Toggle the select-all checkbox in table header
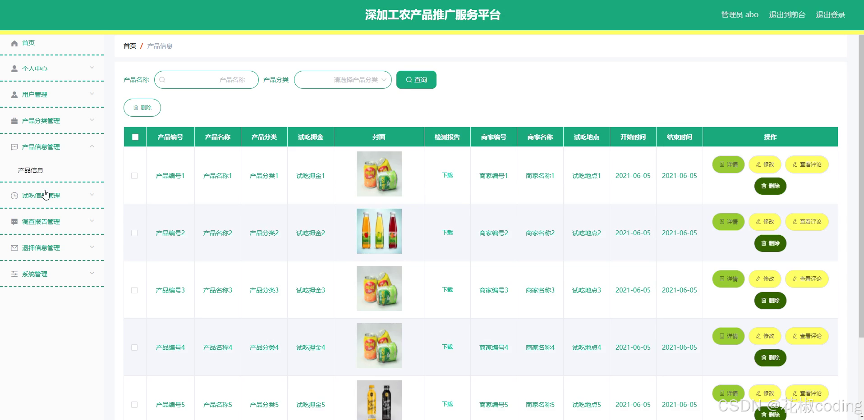Viewport: 864px width, 420px height. [x=134, y=137]
